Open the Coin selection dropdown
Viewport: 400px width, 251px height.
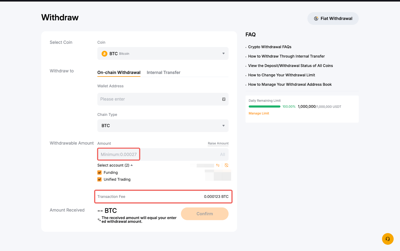(163, 53)
